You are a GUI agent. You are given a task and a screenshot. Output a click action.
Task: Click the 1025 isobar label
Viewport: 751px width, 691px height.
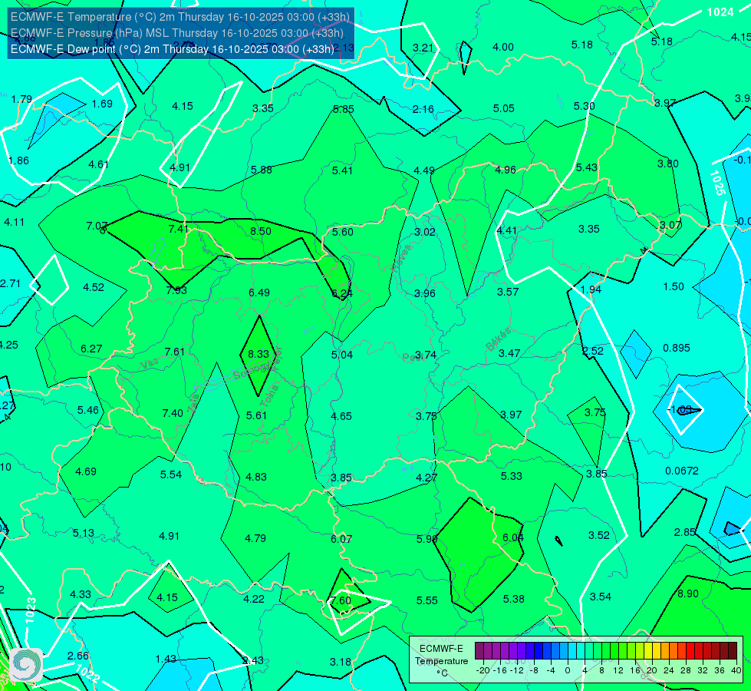717,183
